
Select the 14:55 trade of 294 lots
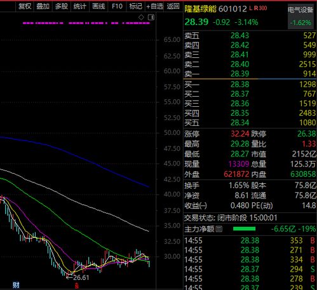point(250,269)
